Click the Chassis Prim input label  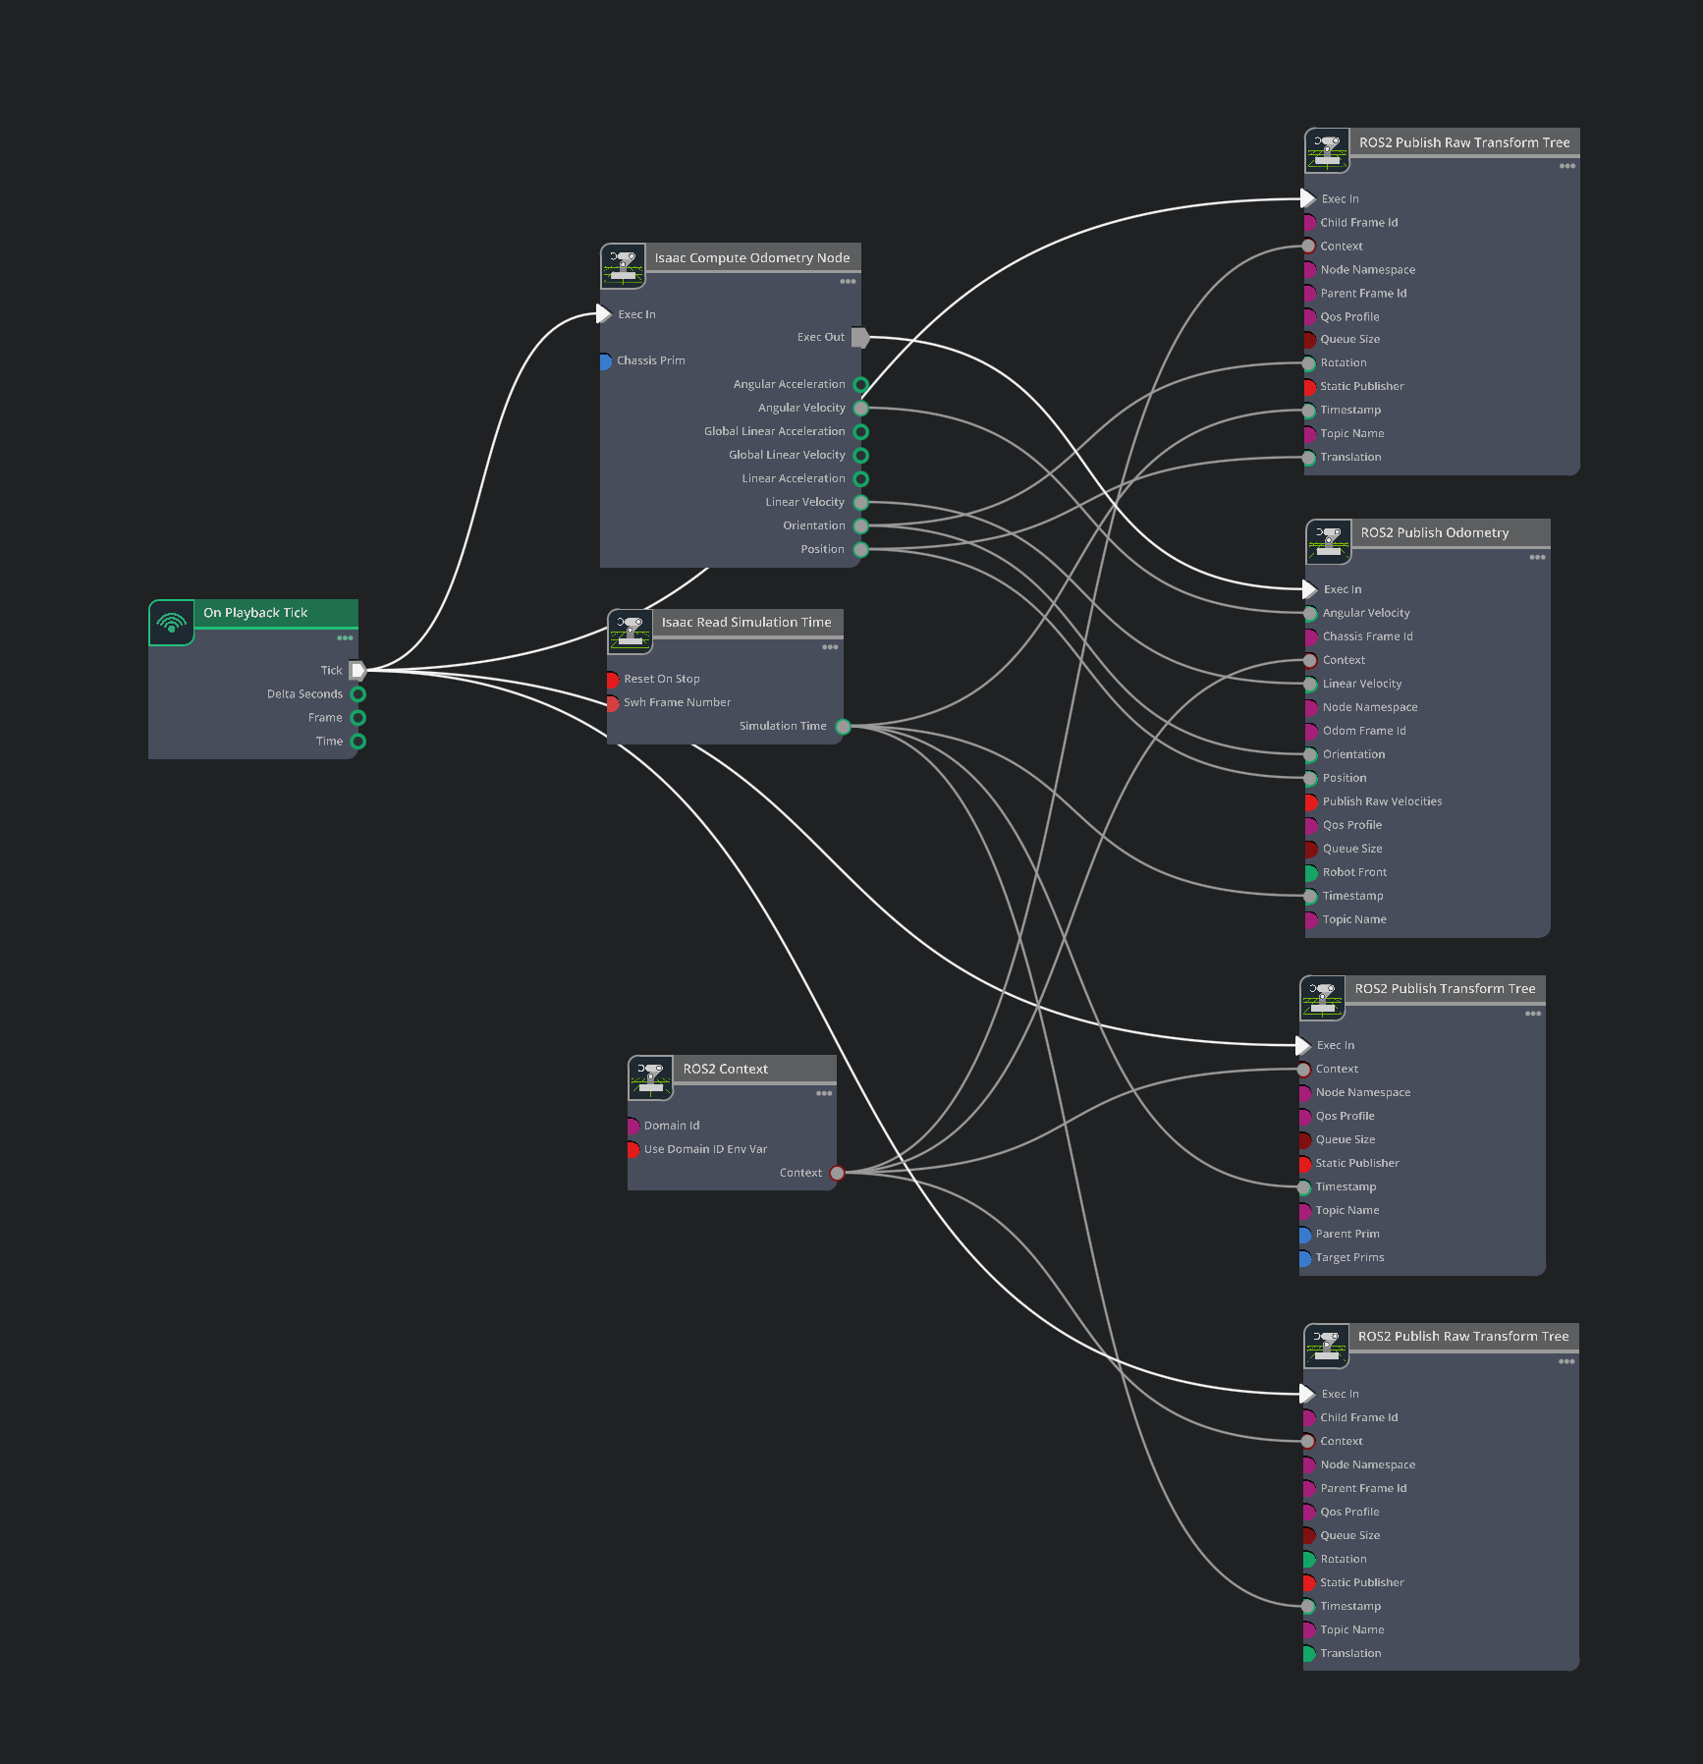pos(650,360)
